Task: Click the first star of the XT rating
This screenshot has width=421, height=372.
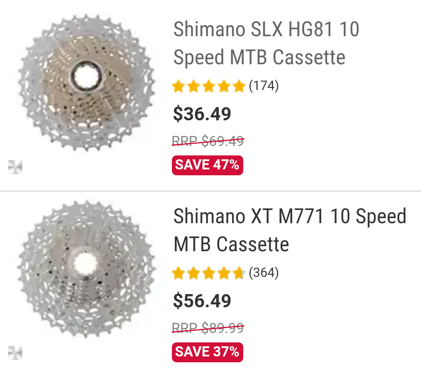Action: click(x=178, y=273)
